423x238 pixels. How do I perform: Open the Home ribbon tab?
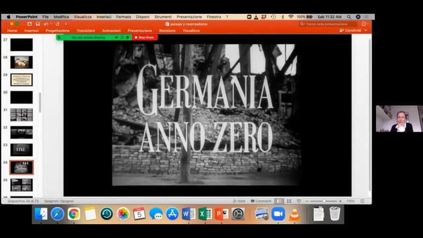pyautogui.click(x=12, y=30)
